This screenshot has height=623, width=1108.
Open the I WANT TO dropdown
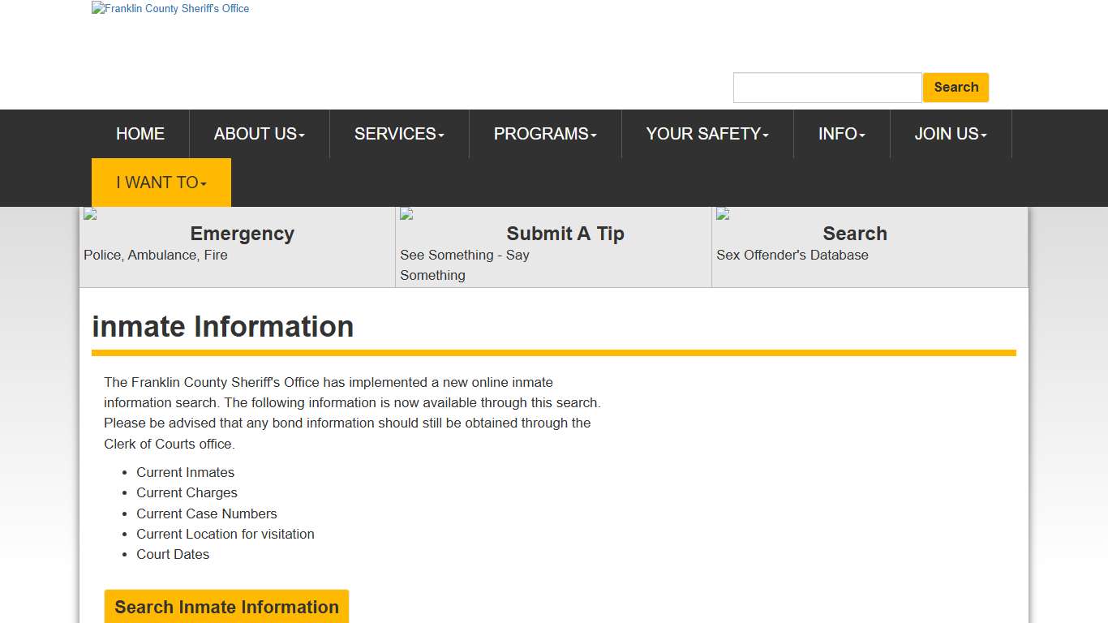(x=160, y=183)
